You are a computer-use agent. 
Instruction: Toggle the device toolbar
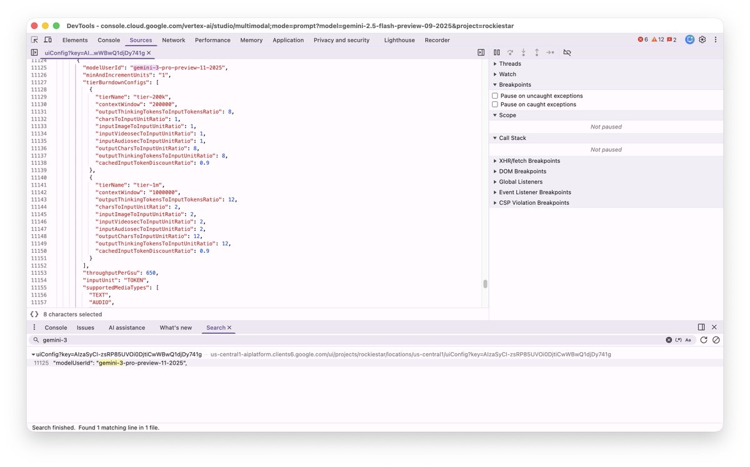click(x=49, y=39)
